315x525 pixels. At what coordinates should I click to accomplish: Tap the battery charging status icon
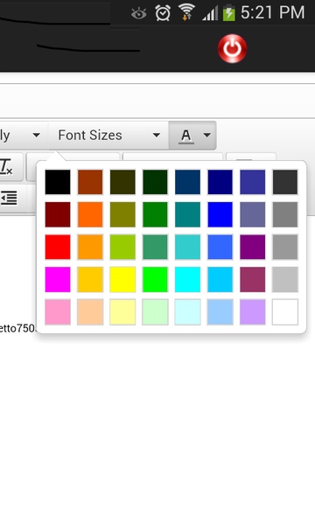point(229,13)
